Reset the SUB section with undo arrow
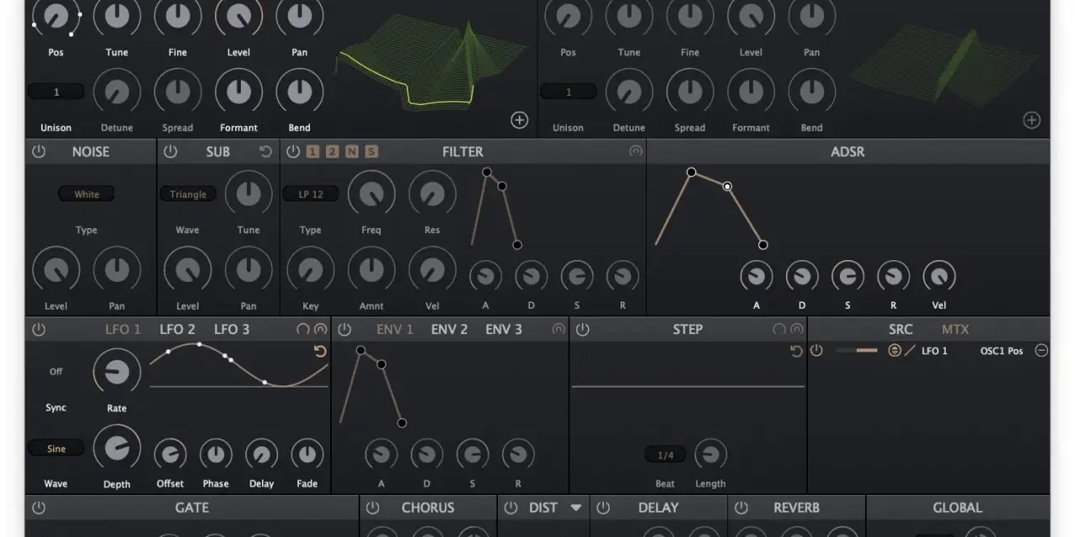Screen dimensions: 1075x537 (x=266, y=152)
